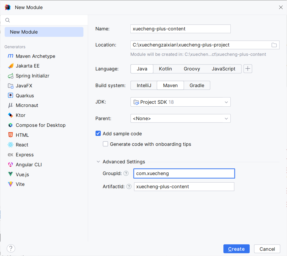Enable Generate code with onboarding tips
287x256 pixels.
click(105, 144)
